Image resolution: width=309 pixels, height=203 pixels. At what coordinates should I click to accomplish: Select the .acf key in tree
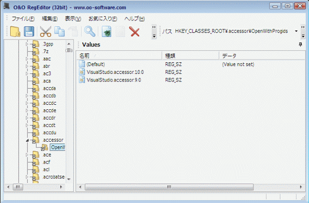46,162
